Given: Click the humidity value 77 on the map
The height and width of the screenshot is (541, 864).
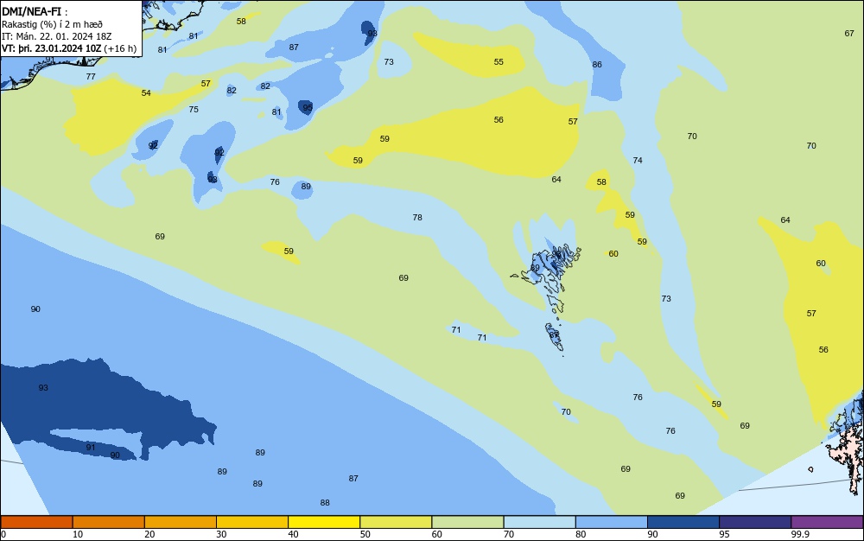Looking at the screenshot, I should click(91, 77).
